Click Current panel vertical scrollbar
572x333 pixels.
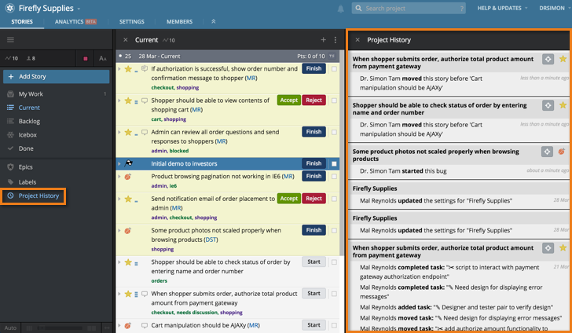(x=342, y=153)
